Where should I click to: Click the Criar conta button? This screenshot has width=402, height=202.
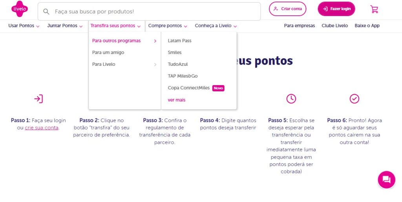287,9
